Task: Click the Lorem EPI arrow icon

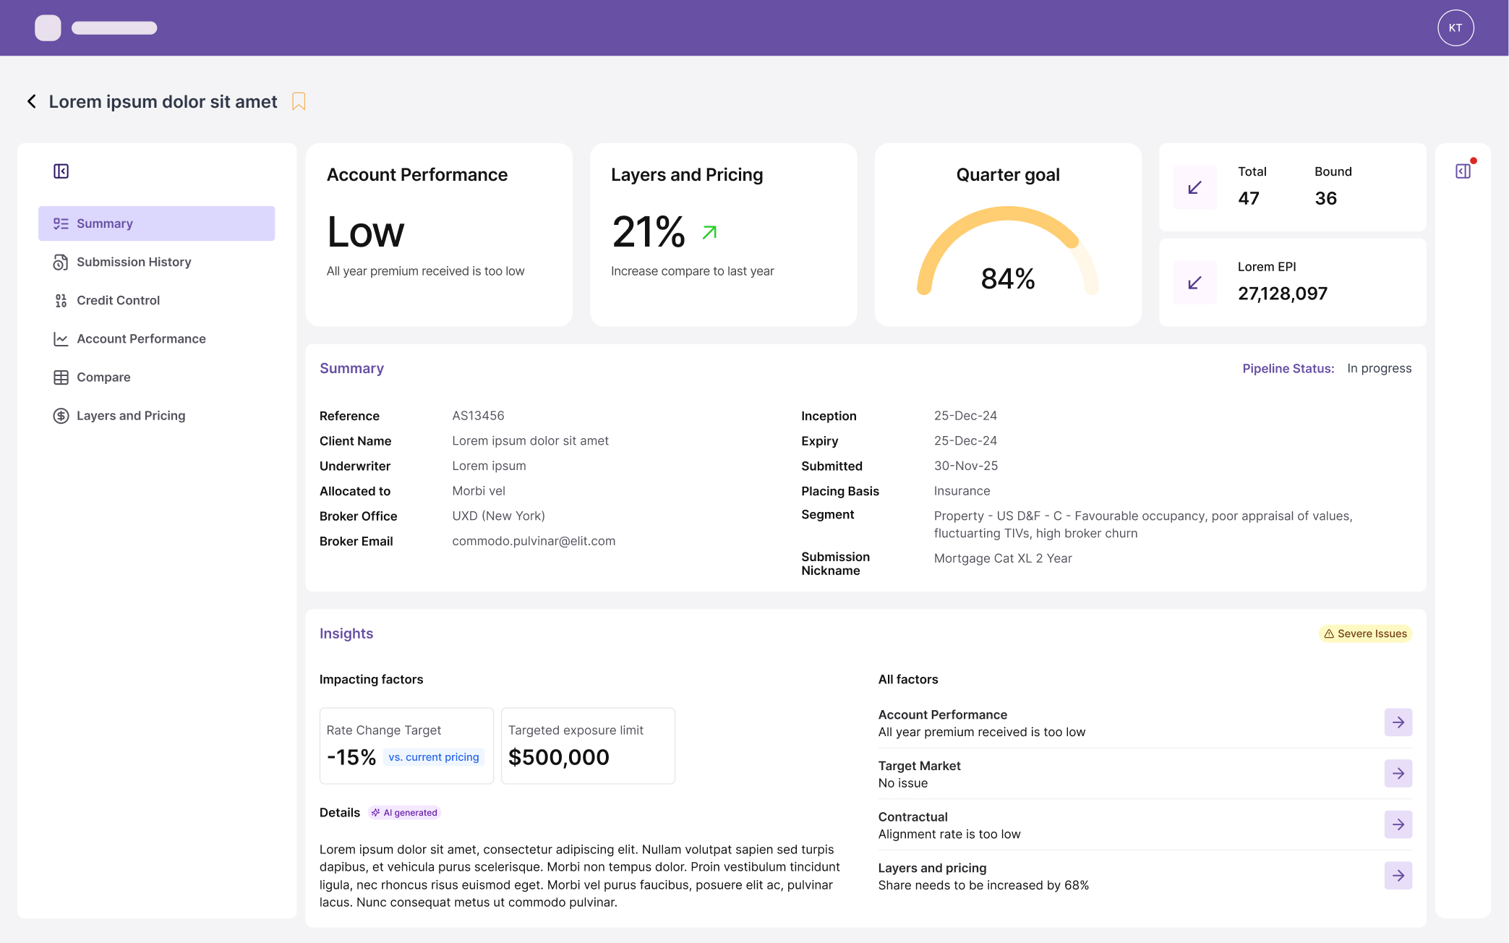Action: [1194, 283]
